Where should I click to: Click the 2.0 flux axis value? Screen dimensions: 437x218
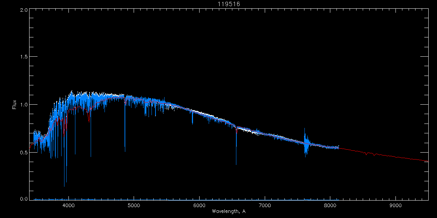(23, 10)
